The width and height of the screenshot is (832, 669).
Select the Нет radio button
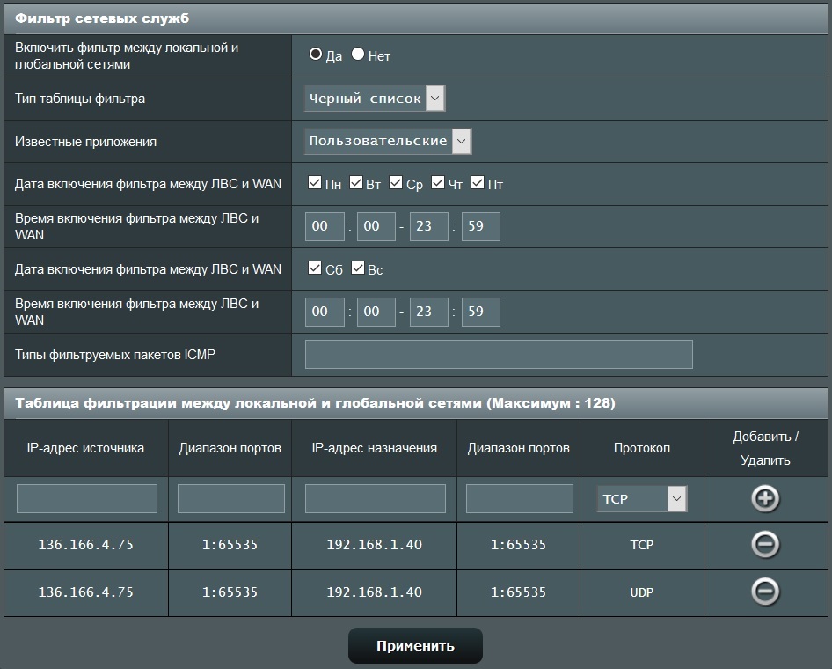[358, 55]
